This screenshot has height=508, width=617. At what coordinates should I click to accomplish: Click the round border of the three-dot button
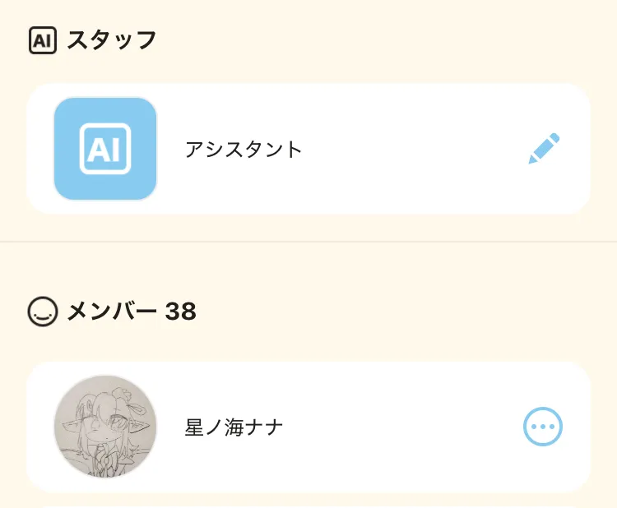click(x=543, y=409)
